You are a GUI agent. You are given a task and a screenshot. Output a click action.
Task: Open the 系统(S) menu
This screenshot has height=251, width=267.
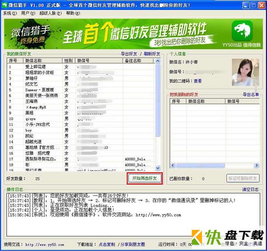point(10,13)
